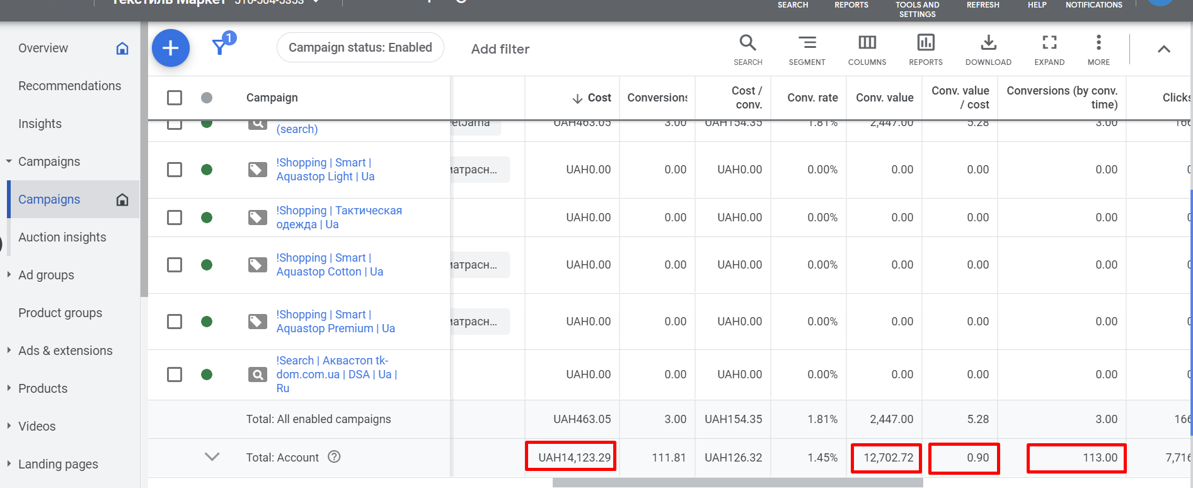Click the Search magnifier in table toolbar
The width and height of the screenshot is (1193, 488).
click(747, 49)
